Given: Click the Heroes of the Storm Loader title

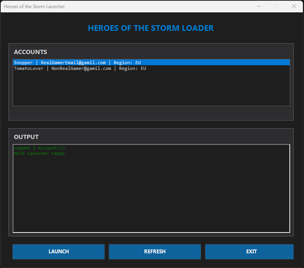Looking at the screenshot, I should pyautogui.click(x=151, y=28).
